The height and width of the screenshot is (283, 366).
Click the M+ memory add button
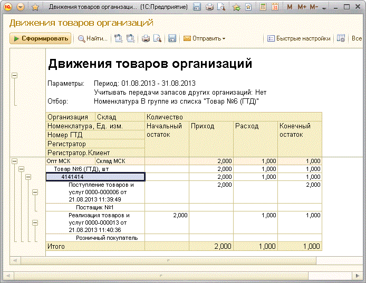click(302, 7)
